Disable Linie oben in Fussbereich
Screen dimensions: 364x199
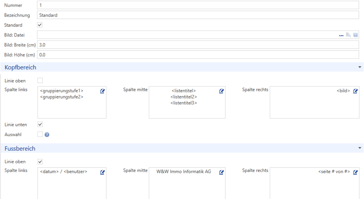(40, 161)
